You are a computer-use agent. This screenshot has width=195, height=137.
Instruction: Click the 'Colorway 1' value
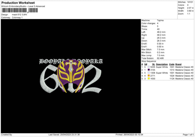click(17, 17)
